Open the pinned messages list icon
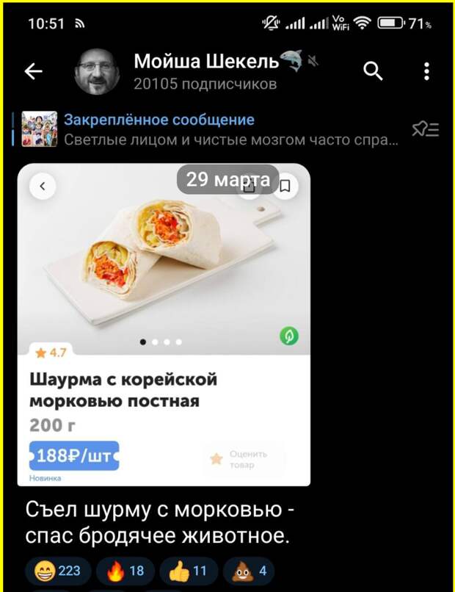 click(426, 129)
